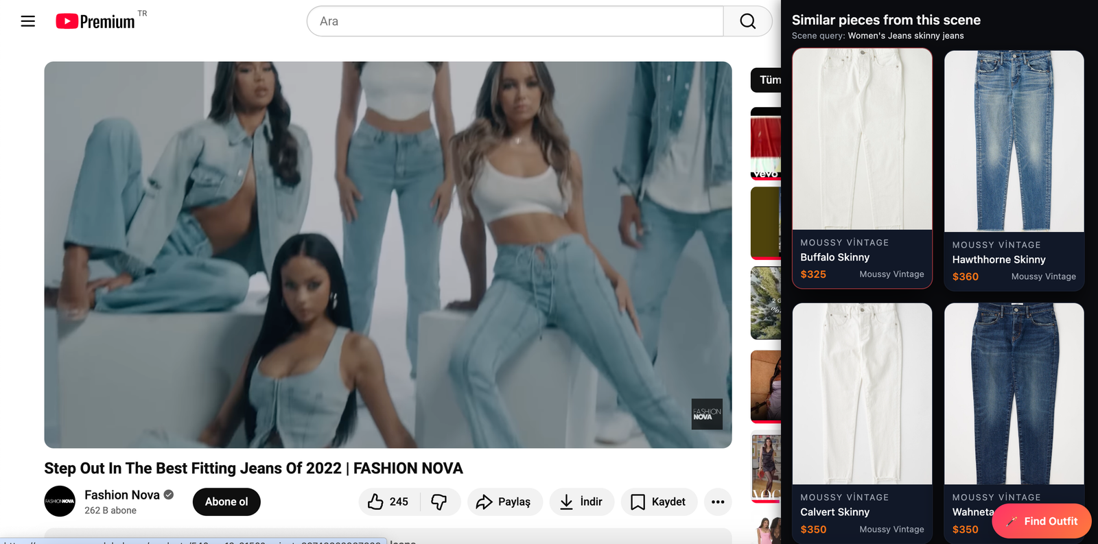Click the Buffalo Skinny product title

click(x=834, y=257)
